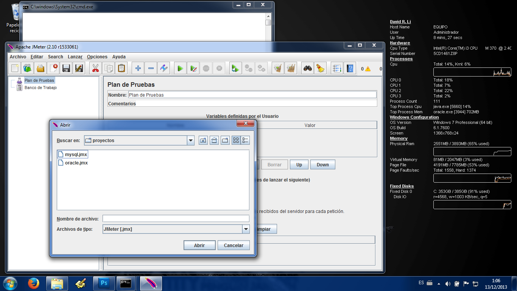This screenshot has width=517, height=291.
Task: Click the Down button under variables table
Action: point(322,165)
